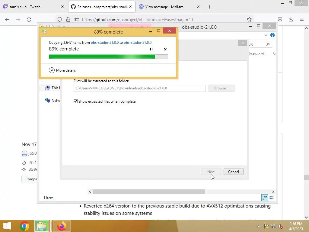Open Explorer help via question mark icon

coord(272,35)
